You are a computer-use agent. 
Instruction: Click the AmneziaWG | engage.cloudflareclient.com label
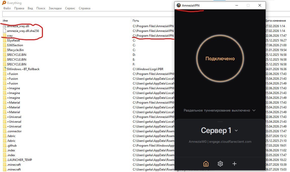pos(220,142)
